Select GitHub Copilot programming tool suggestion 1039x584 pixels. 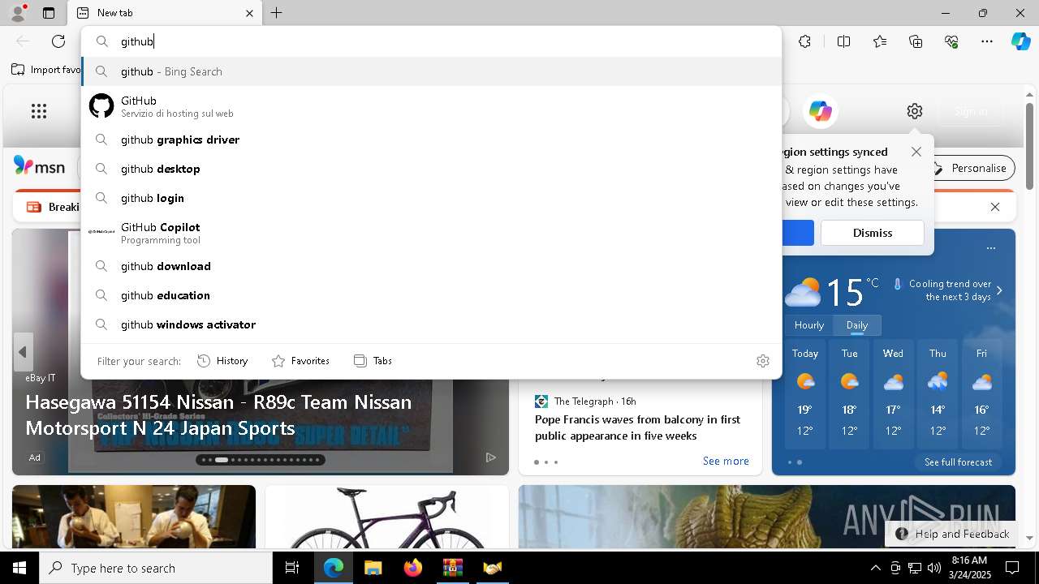[432, 233]
